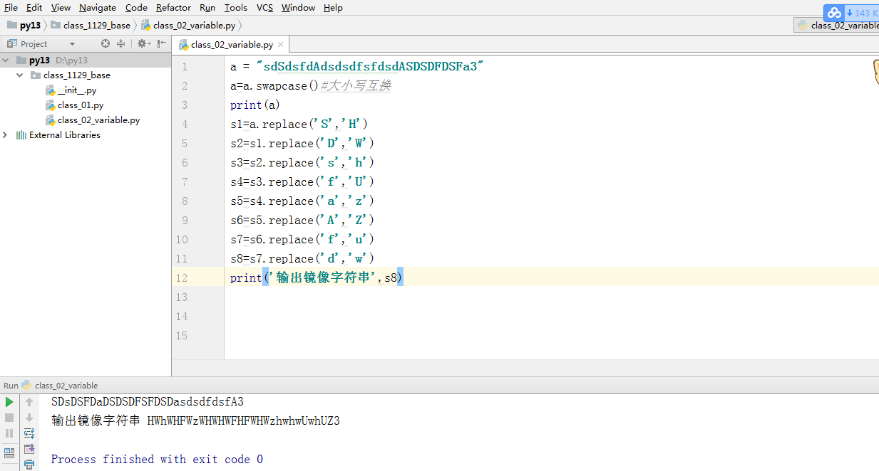The image size is (879, 471).
Task: Toggle the Restore Layout icon in Run panel
Action: pos(9,452)
